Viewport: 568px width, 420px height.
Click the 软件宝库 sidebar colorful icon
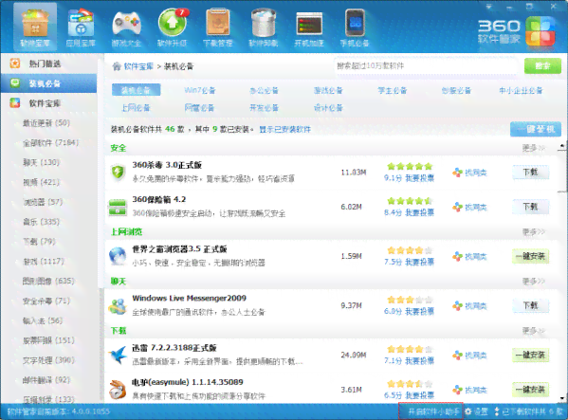coord(15,103)
